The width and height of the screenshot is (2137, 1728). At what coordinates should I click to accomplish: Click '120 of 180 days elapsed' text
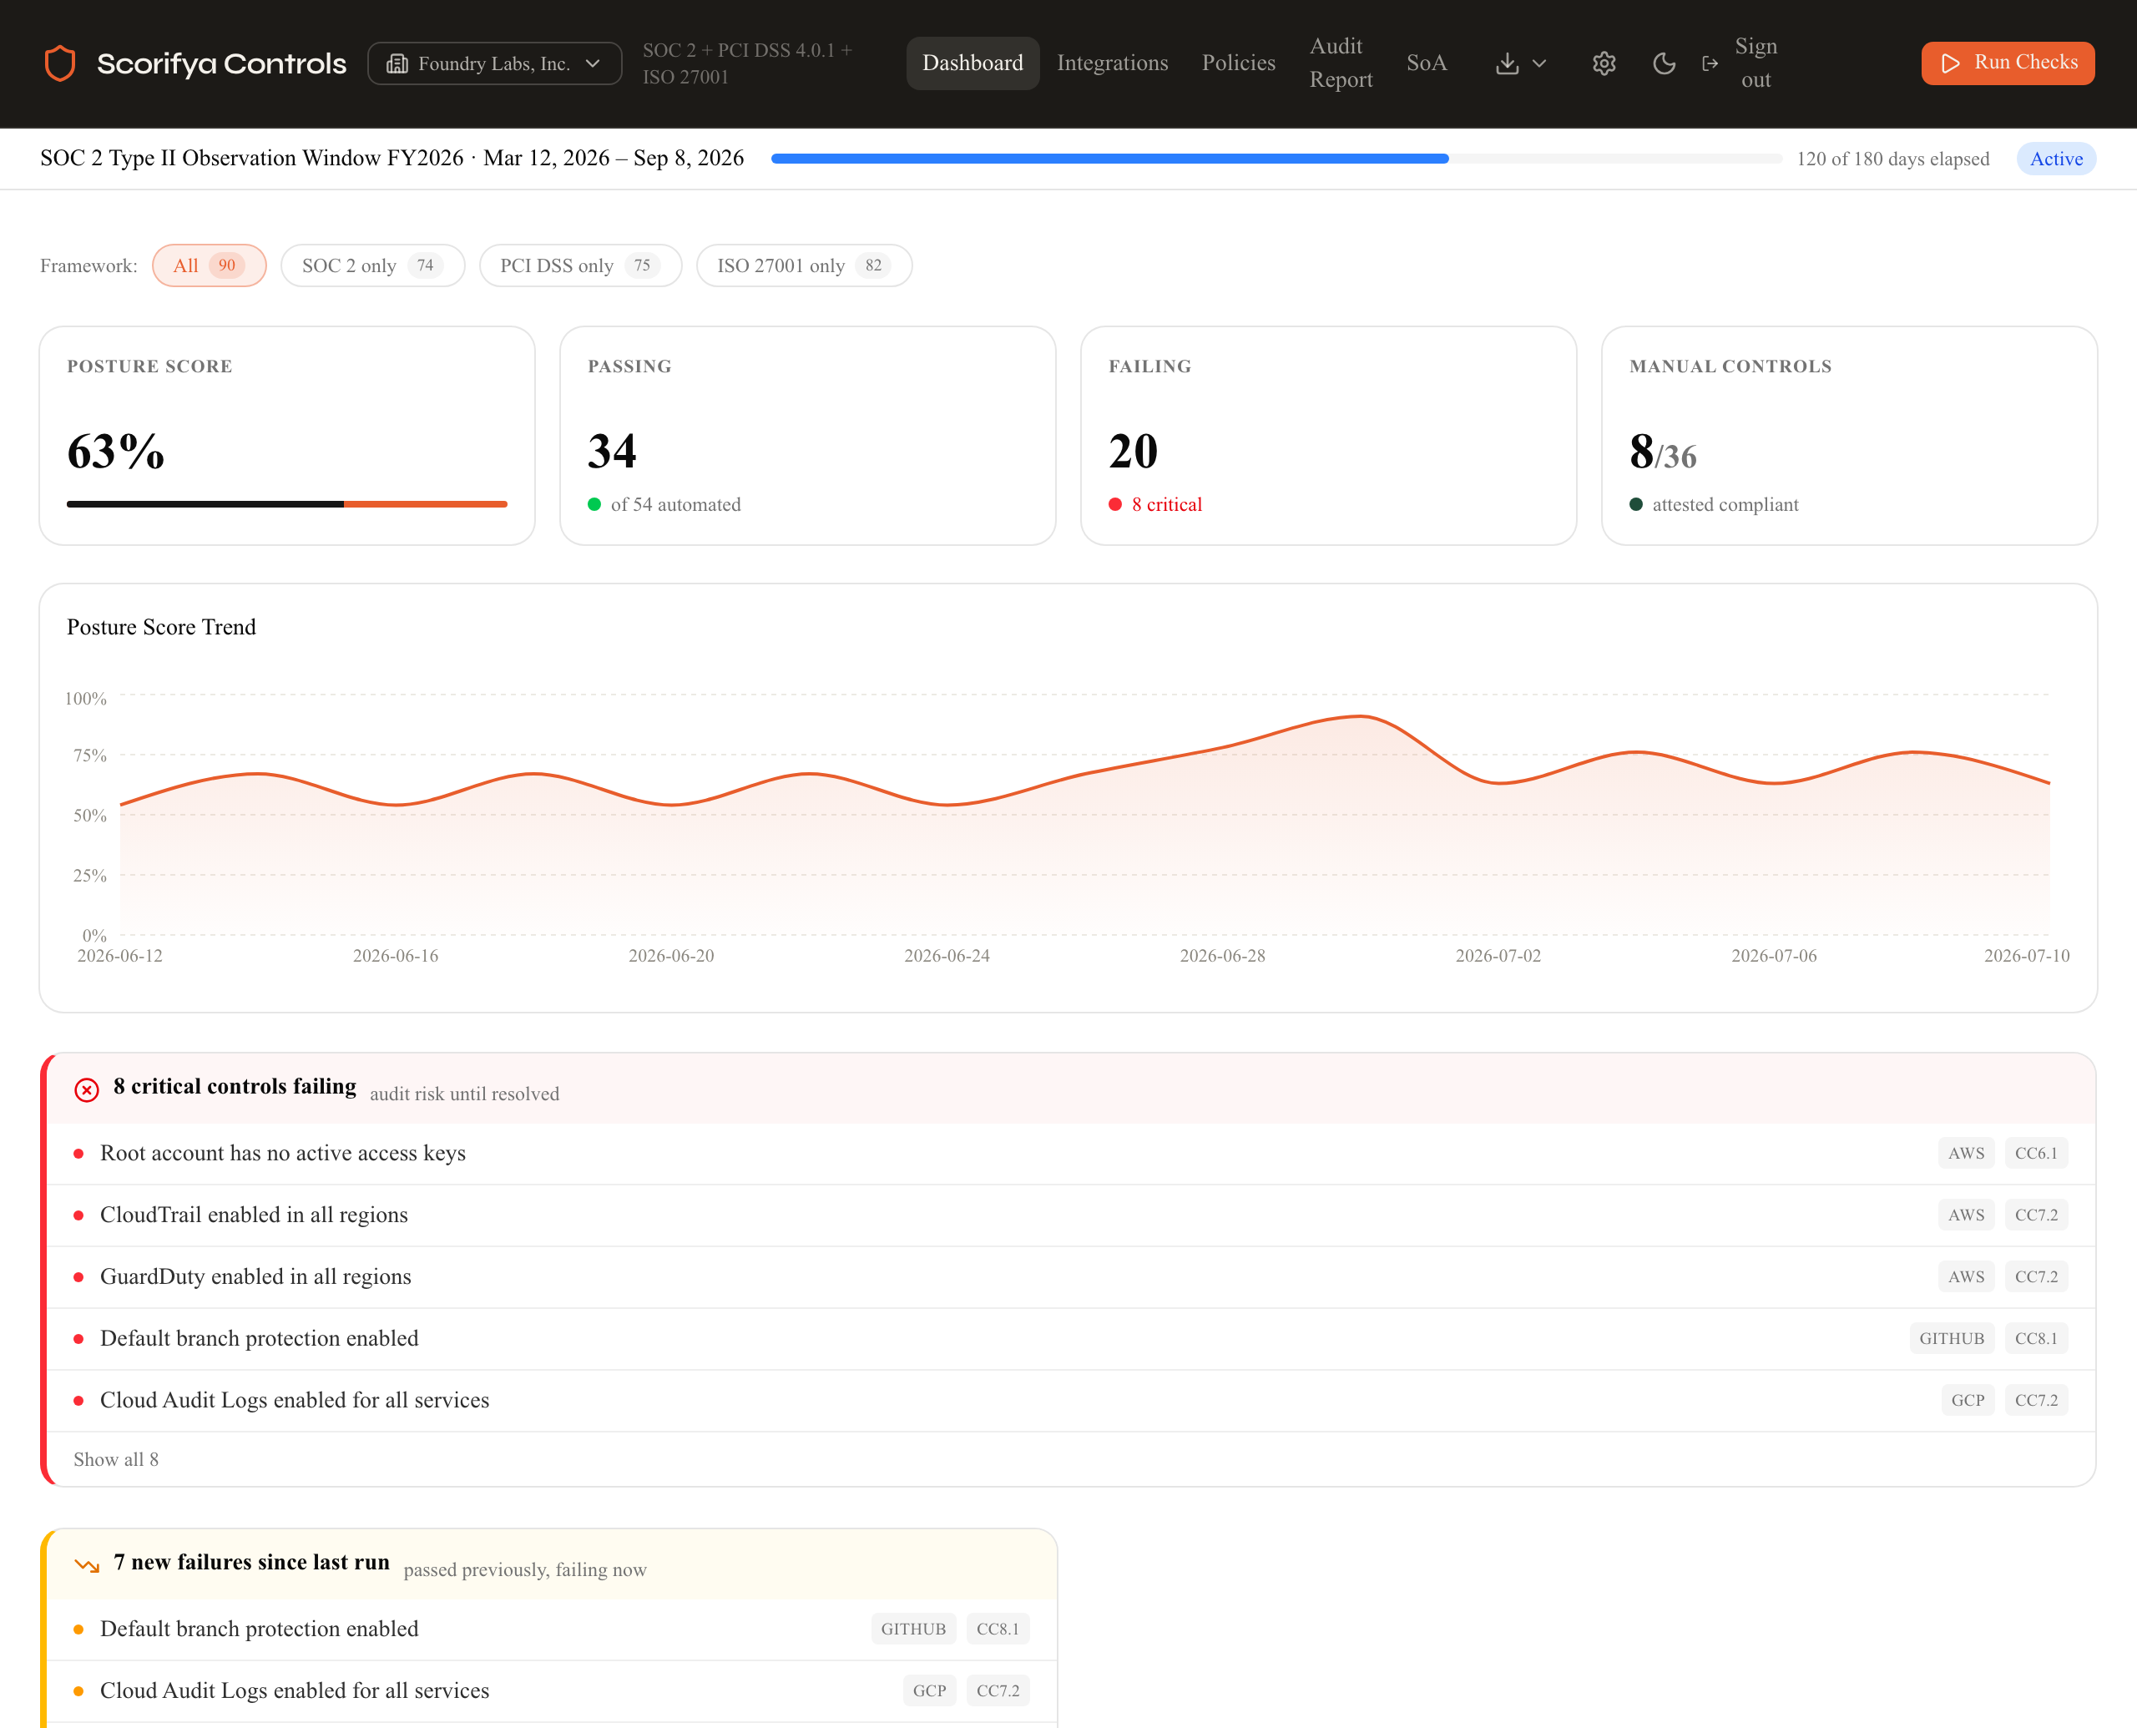pyautogui.click(x=1892, y=159)
